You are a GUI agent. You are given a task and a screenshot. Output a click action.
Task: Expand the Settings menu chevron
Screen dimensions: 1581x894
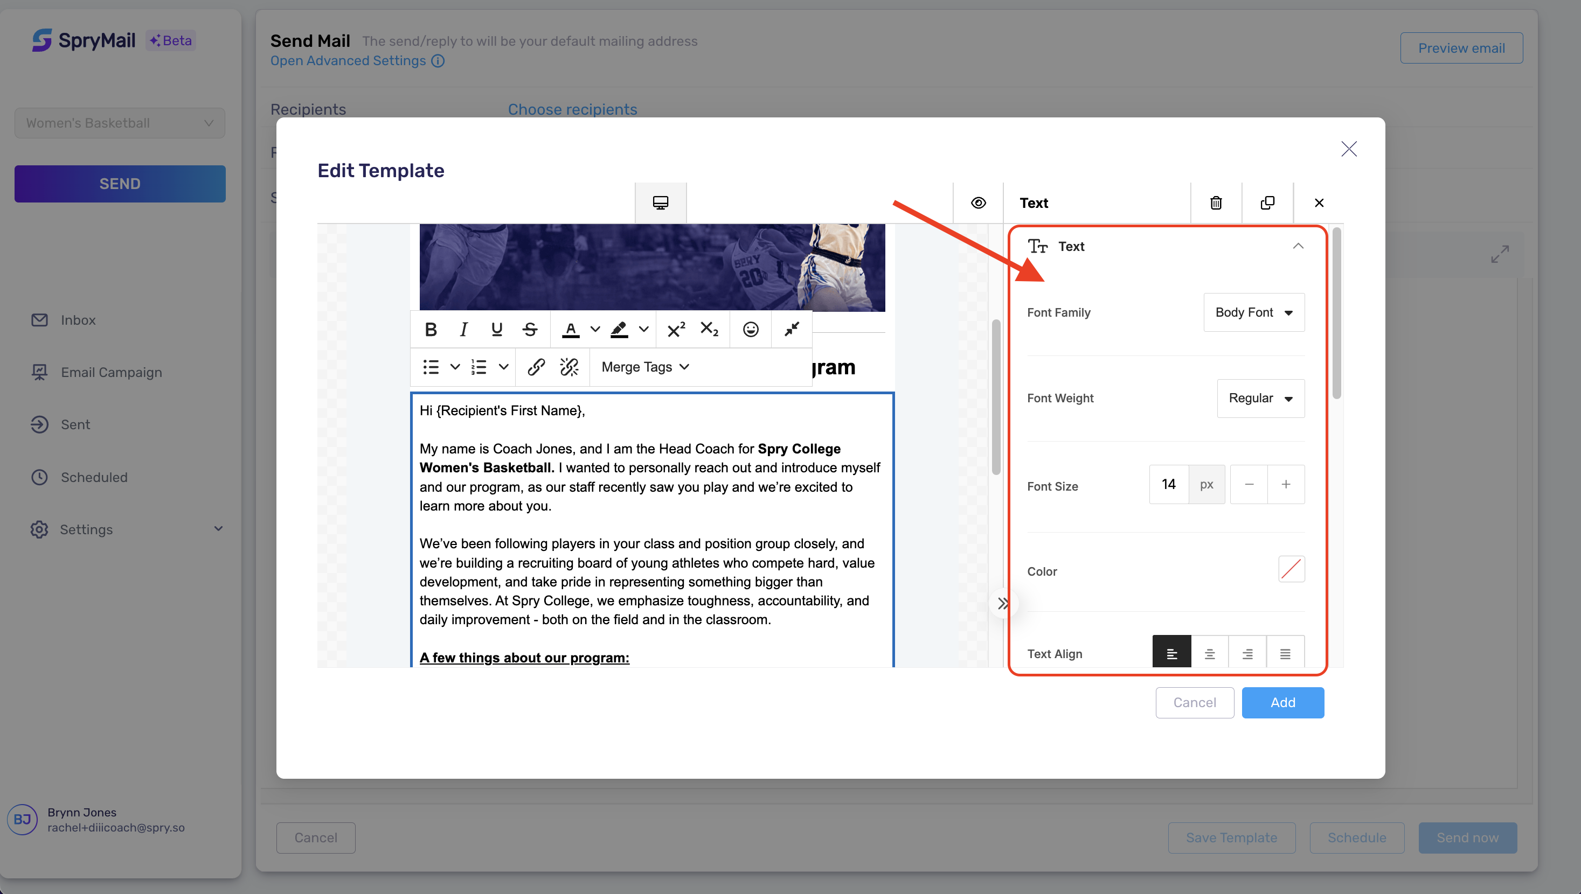pos(218,529)
